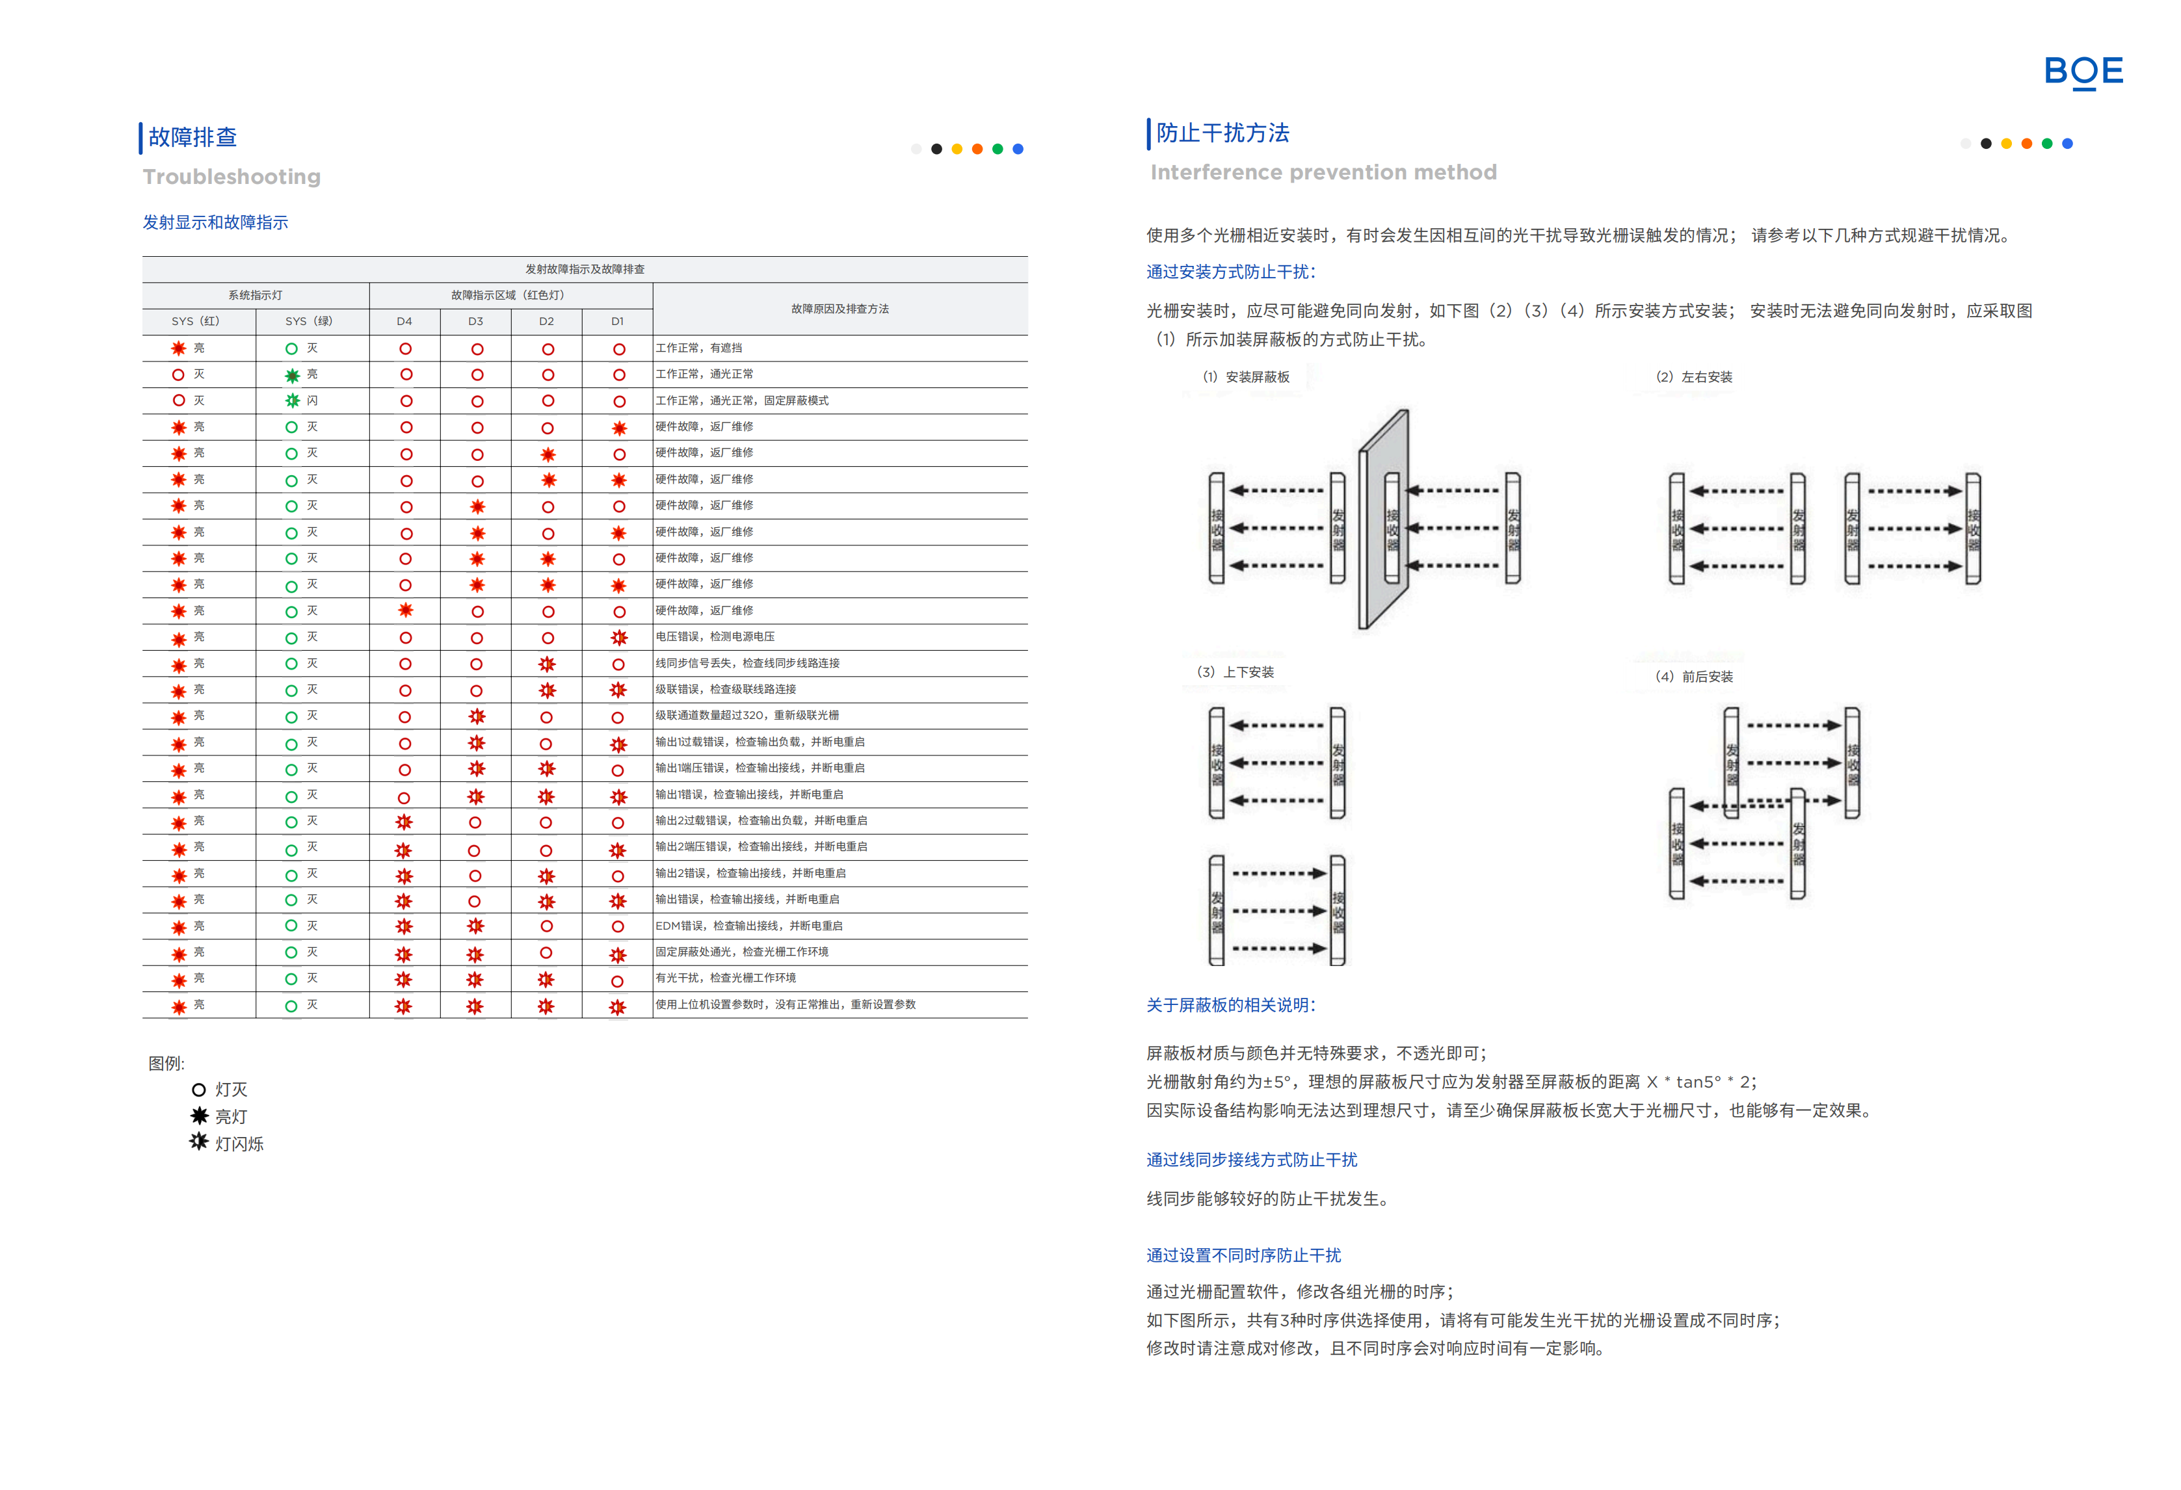Click the green lit SYS(绿) icon in 通光正常 row
Screen dimensions: 2181x1490
(x=292, y=375)
